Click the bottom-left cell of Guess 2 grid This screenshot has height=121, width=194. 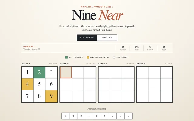(66, 96)
